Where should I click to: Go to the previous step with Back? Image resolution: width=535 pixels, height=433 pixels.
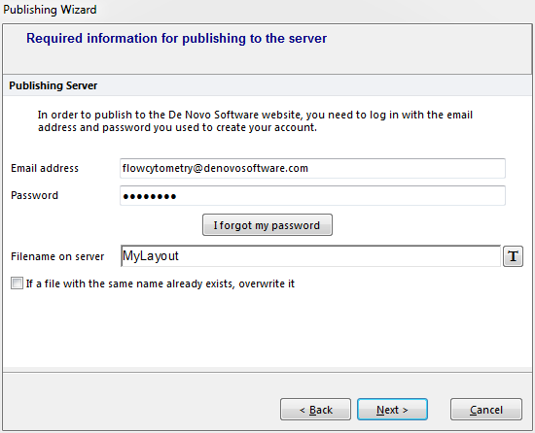[315, 409]
